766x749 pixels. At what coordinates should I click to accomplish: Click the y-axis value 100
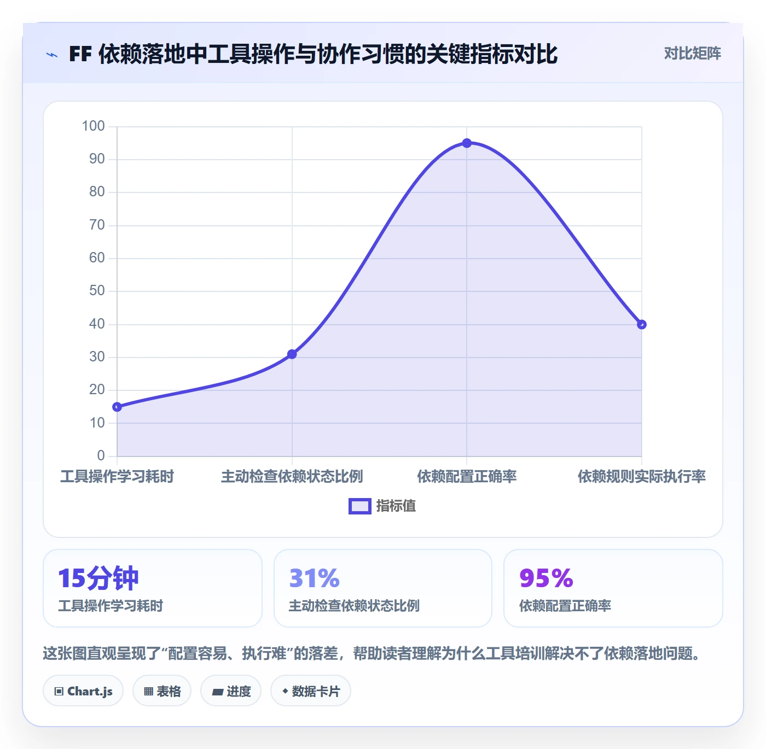pyautogui.click(x=93, y=126)
